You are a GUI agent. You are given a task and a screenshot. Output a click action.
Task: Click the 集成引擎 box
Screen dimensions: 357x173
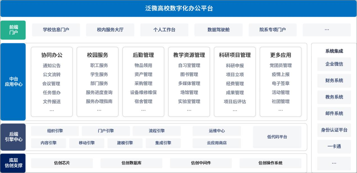tap(163, 143)
